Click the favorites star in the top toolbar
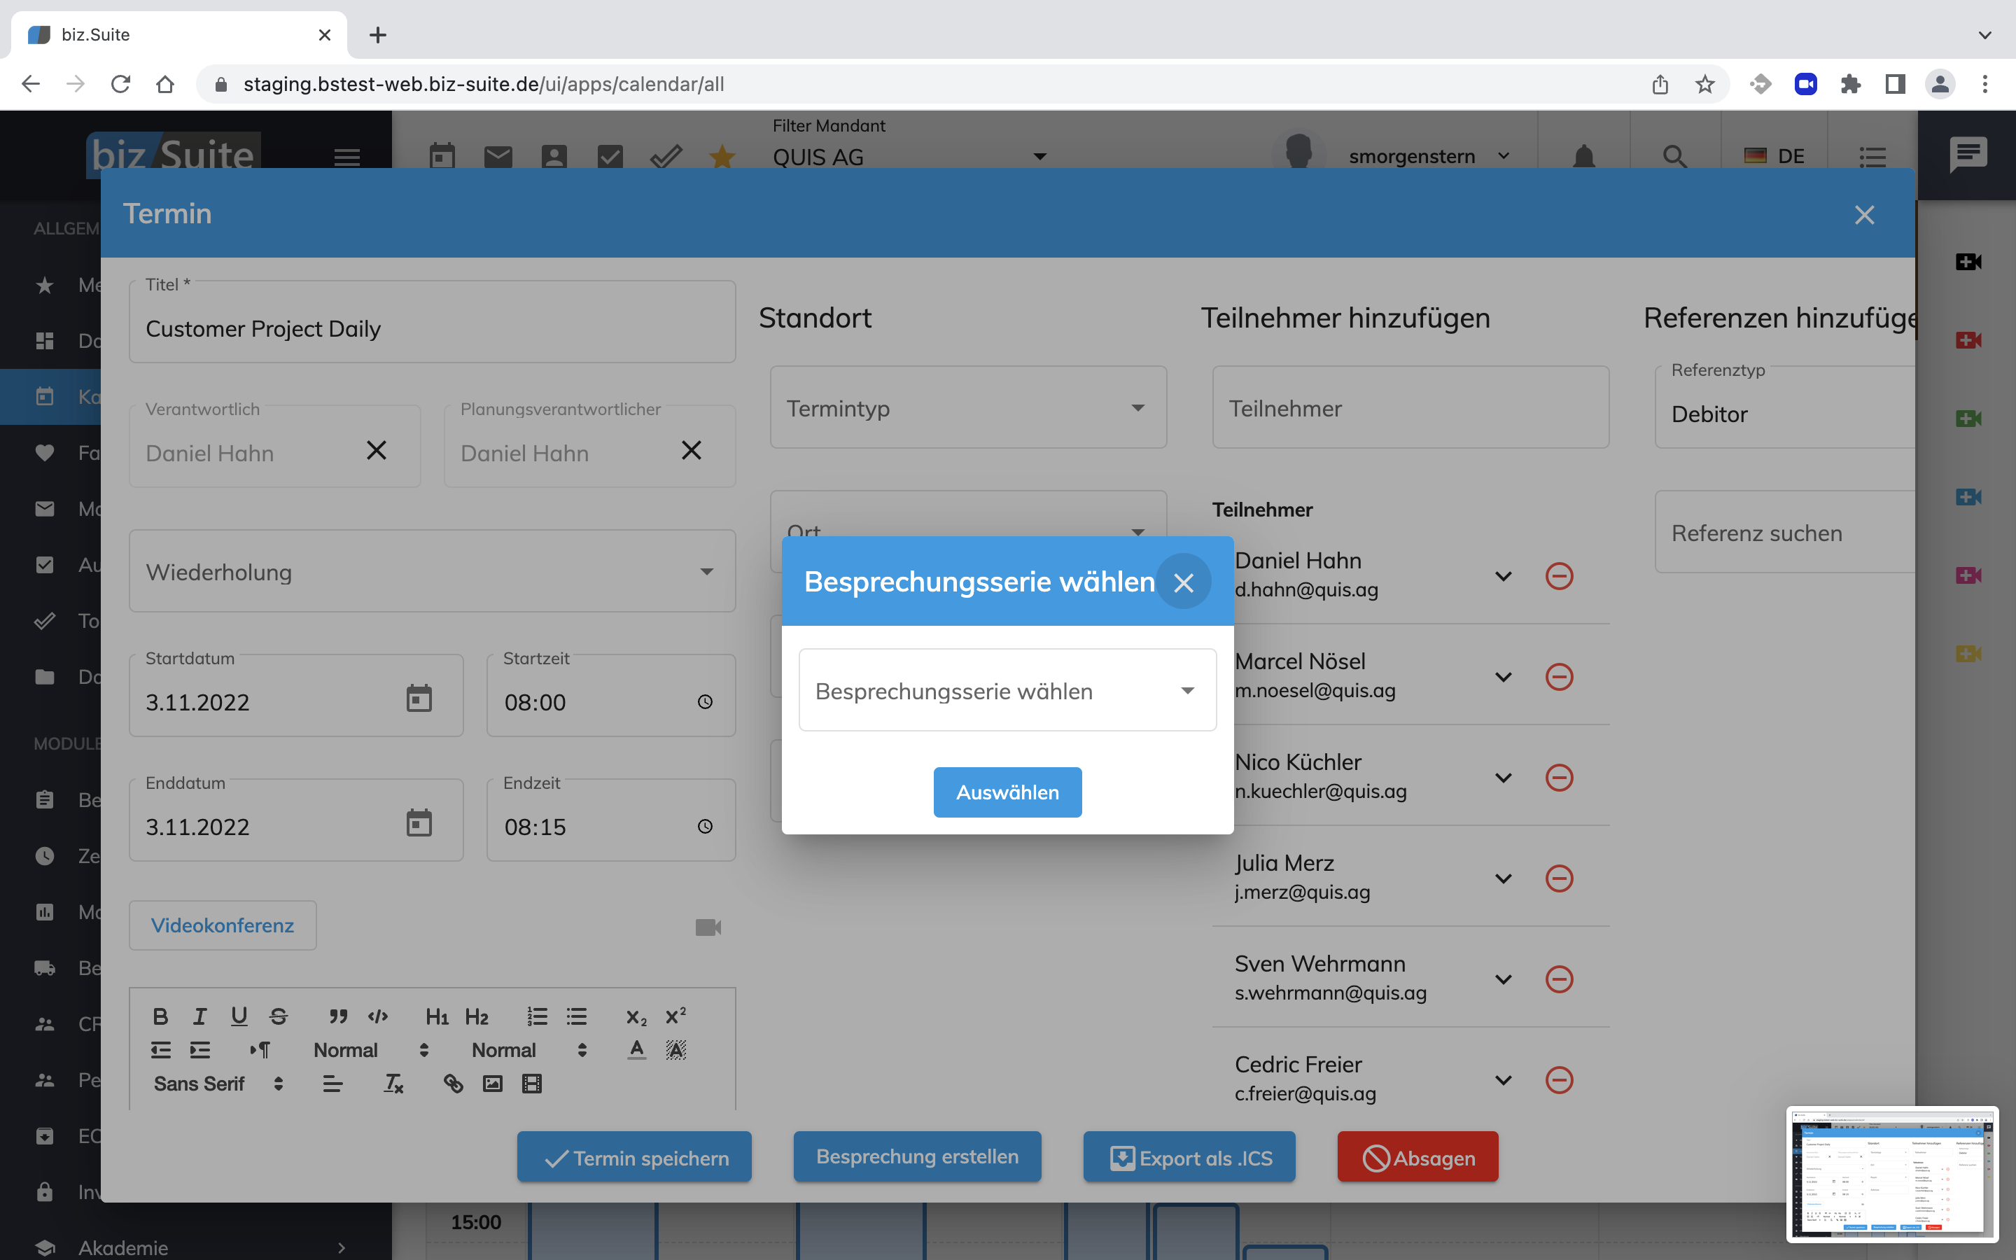Screen dimensions: 2016x1260 (x=722, y=156)
